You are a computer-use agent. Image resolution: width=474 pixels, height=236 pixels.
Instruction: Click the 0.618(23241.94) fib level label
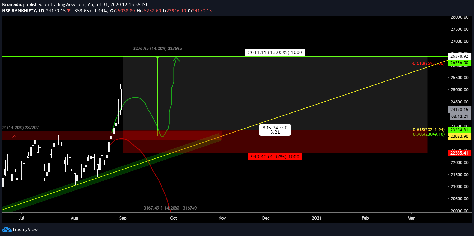pos(429,130)
